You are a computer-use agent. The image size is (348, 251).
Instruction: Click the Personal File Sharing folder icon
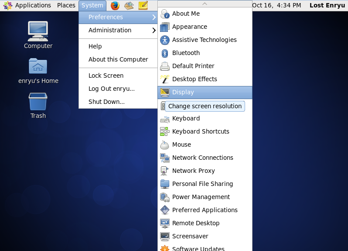click(165, 184)
